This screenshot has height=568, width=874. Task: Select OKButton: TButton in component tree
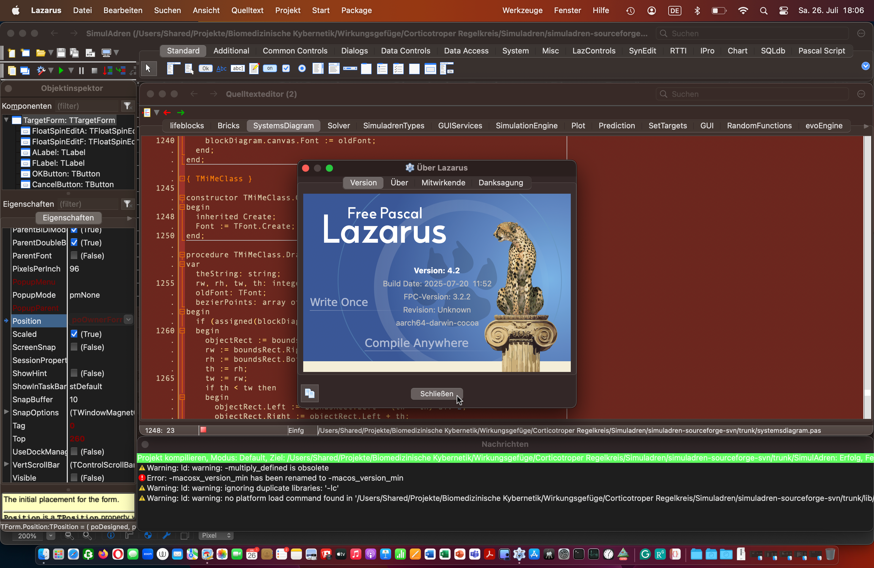tap(66, 173)
